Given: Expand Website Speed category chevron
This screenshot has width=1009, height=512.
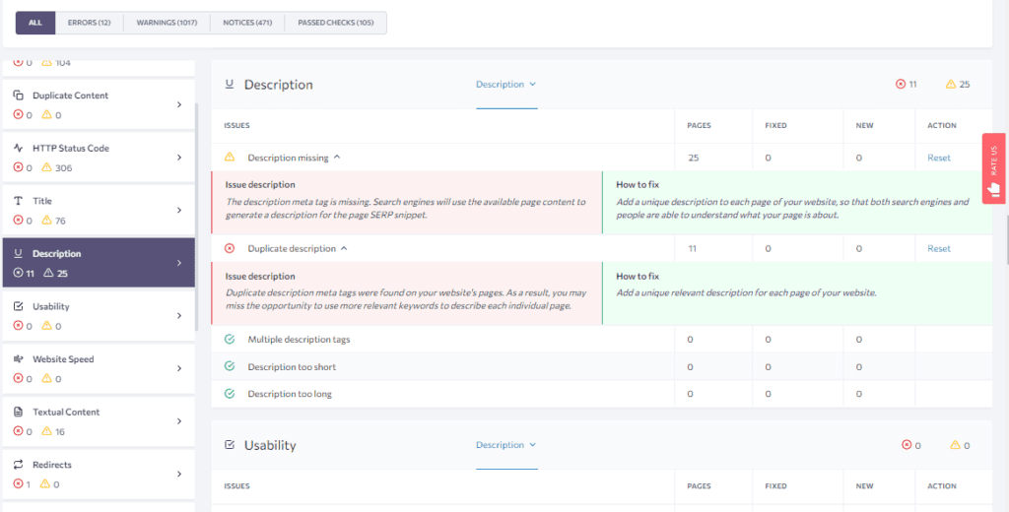Looking at the screenshot, I should click(x=179, y=368).
